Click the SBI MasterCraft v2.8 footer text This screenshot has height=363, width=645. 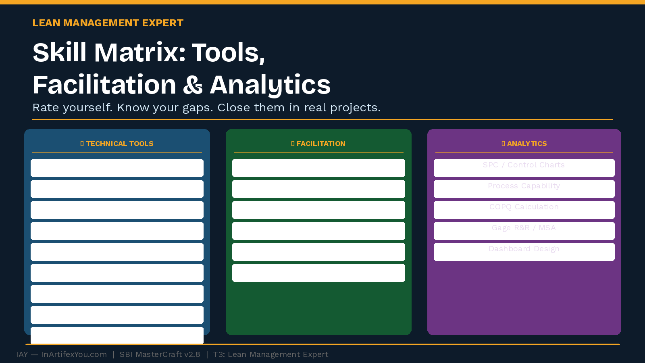pos(160,354)
